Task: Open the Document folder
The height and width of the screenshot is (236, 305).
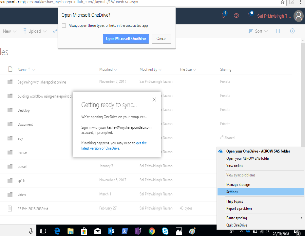Action: 25,124
